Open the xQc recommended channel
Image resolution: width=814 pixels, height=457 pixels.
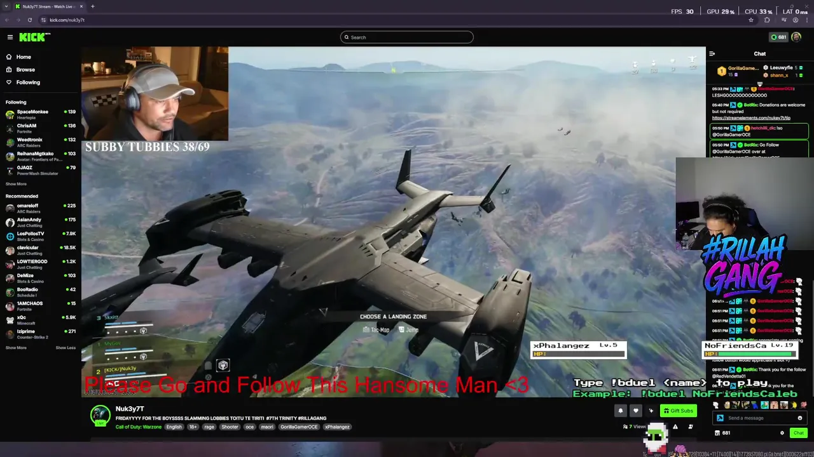click(40, 320)
